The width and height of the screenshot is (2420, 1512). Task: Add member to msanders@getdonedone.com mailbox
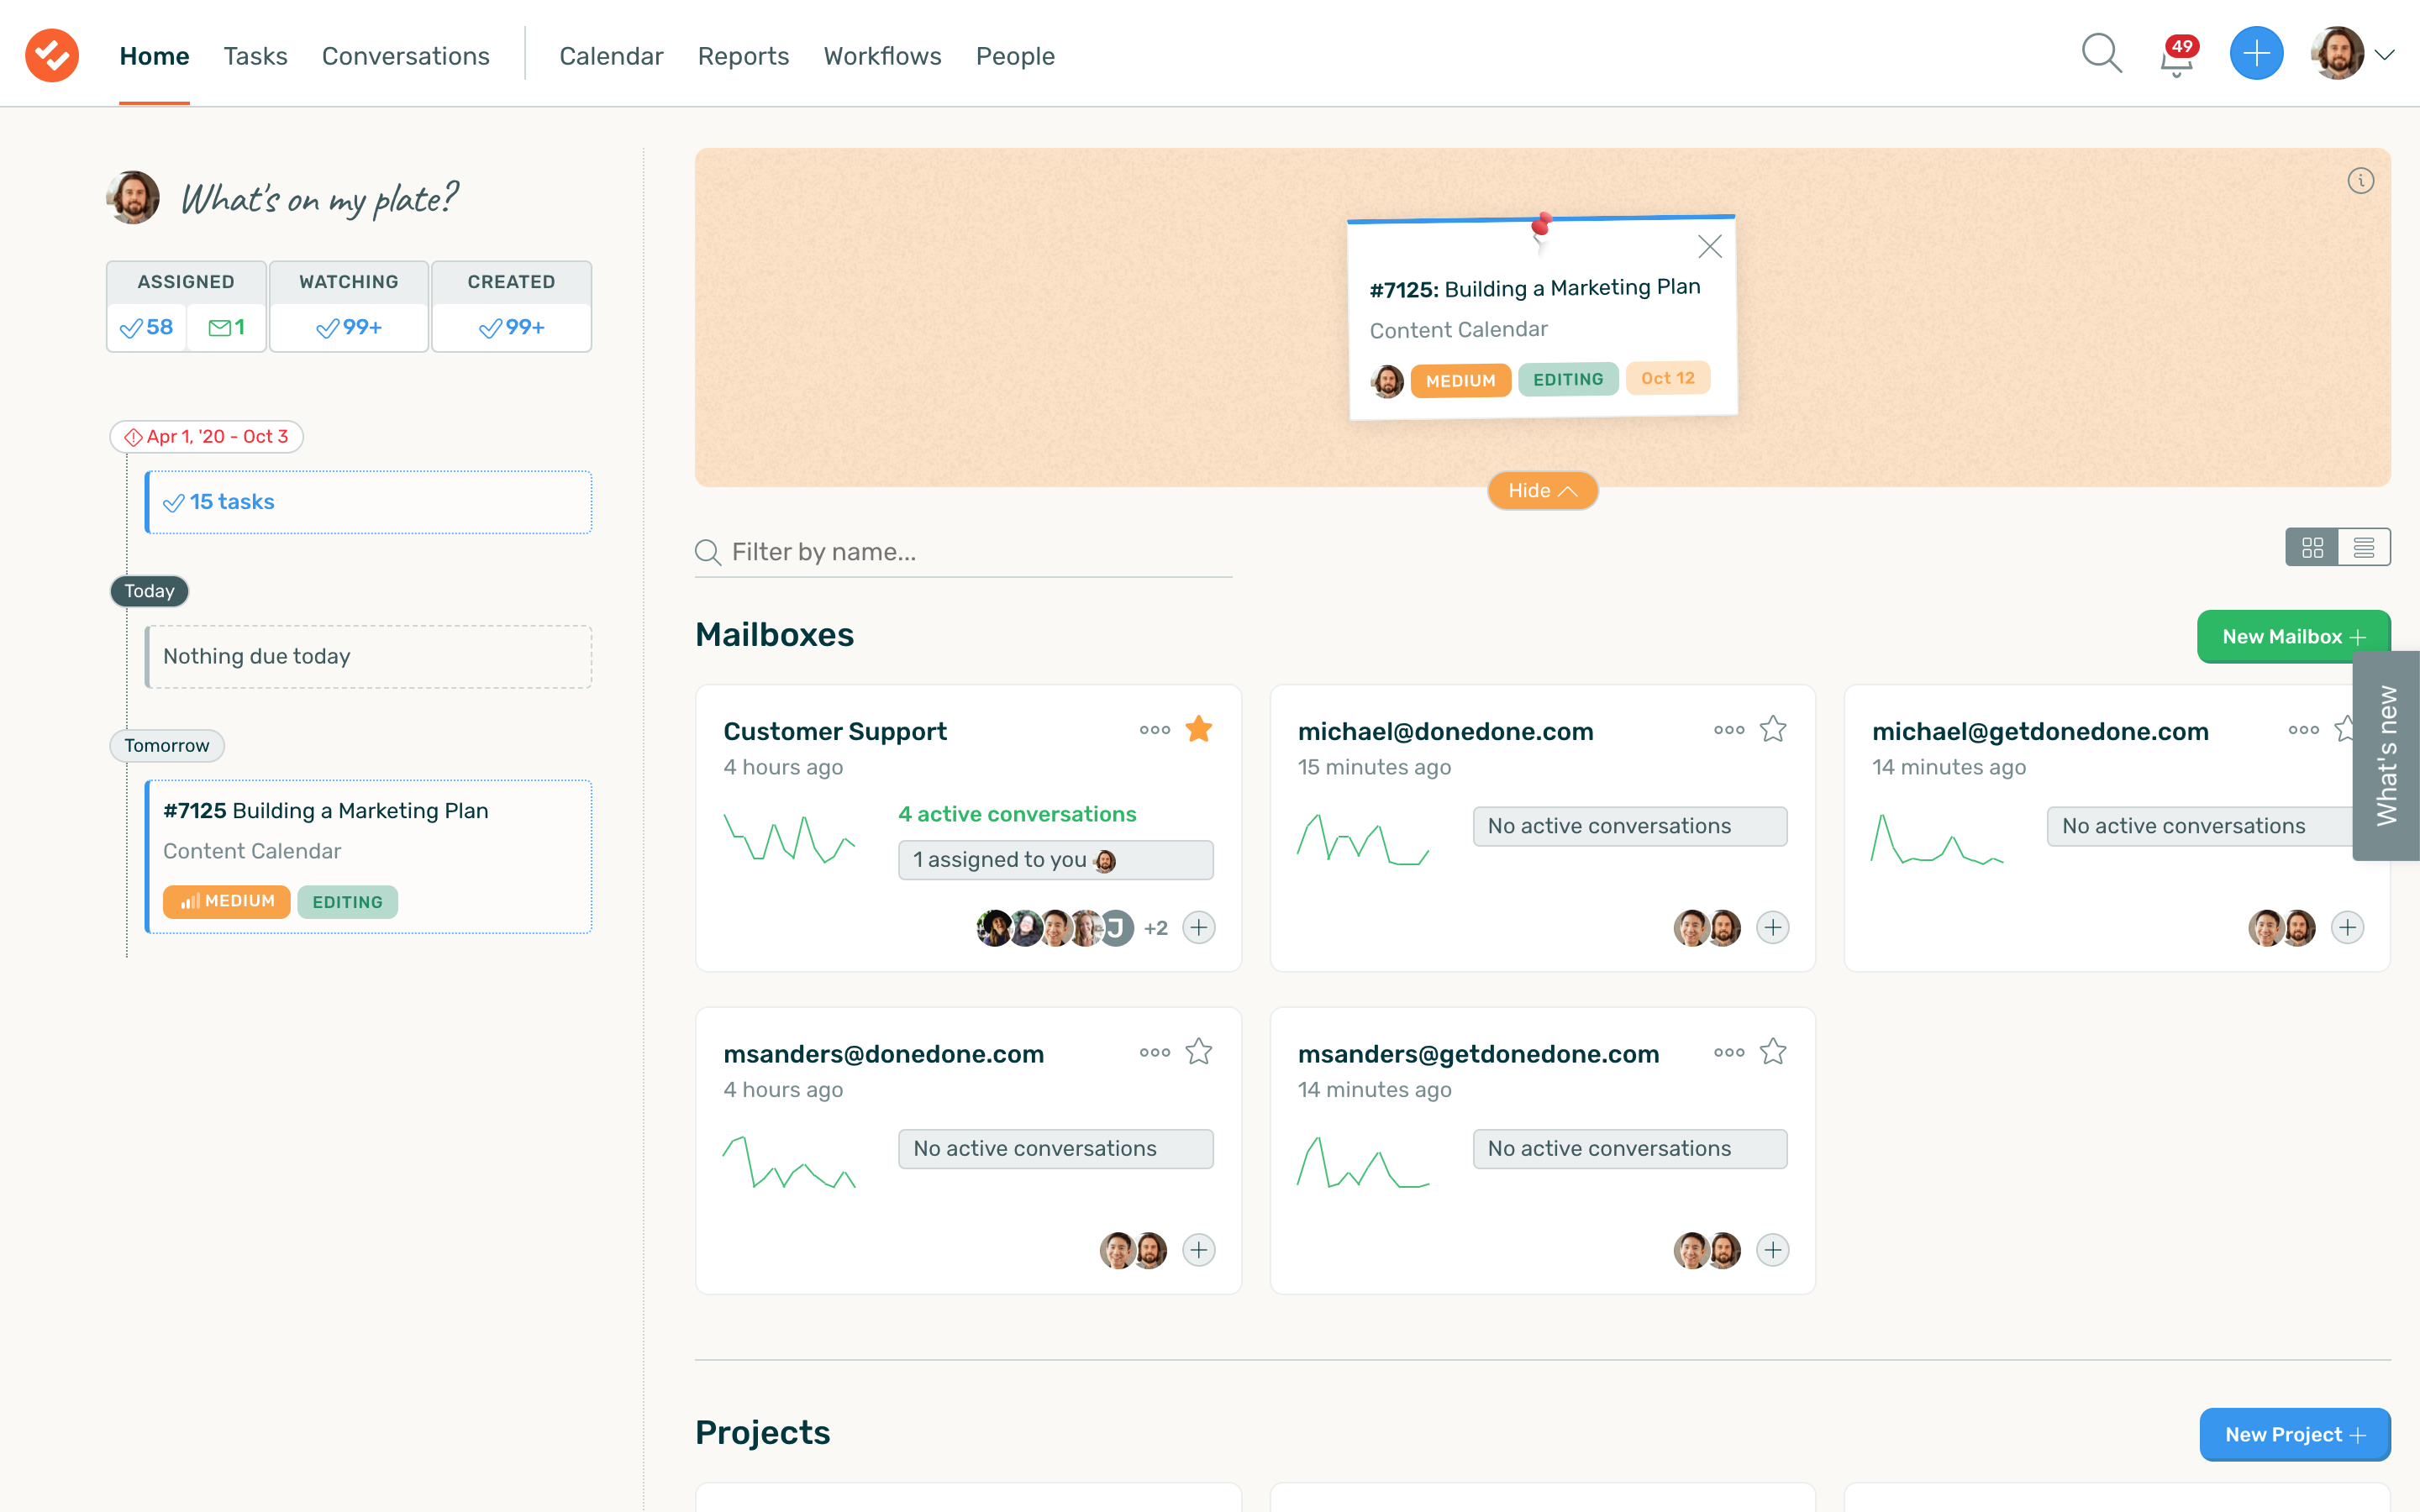[x=1773, y=1250]
